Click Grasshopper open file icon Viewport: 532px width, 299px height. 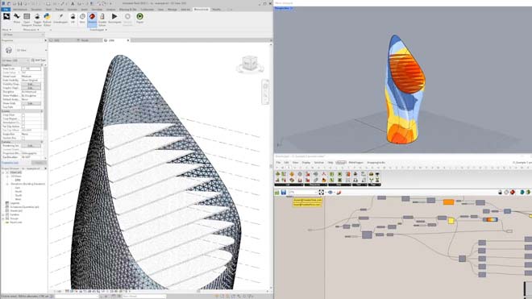[276, 193]
